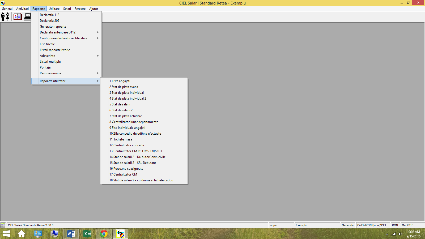Click the open book toolbar icon
This screenshot has width=425, height=239.
click(18, 17)
